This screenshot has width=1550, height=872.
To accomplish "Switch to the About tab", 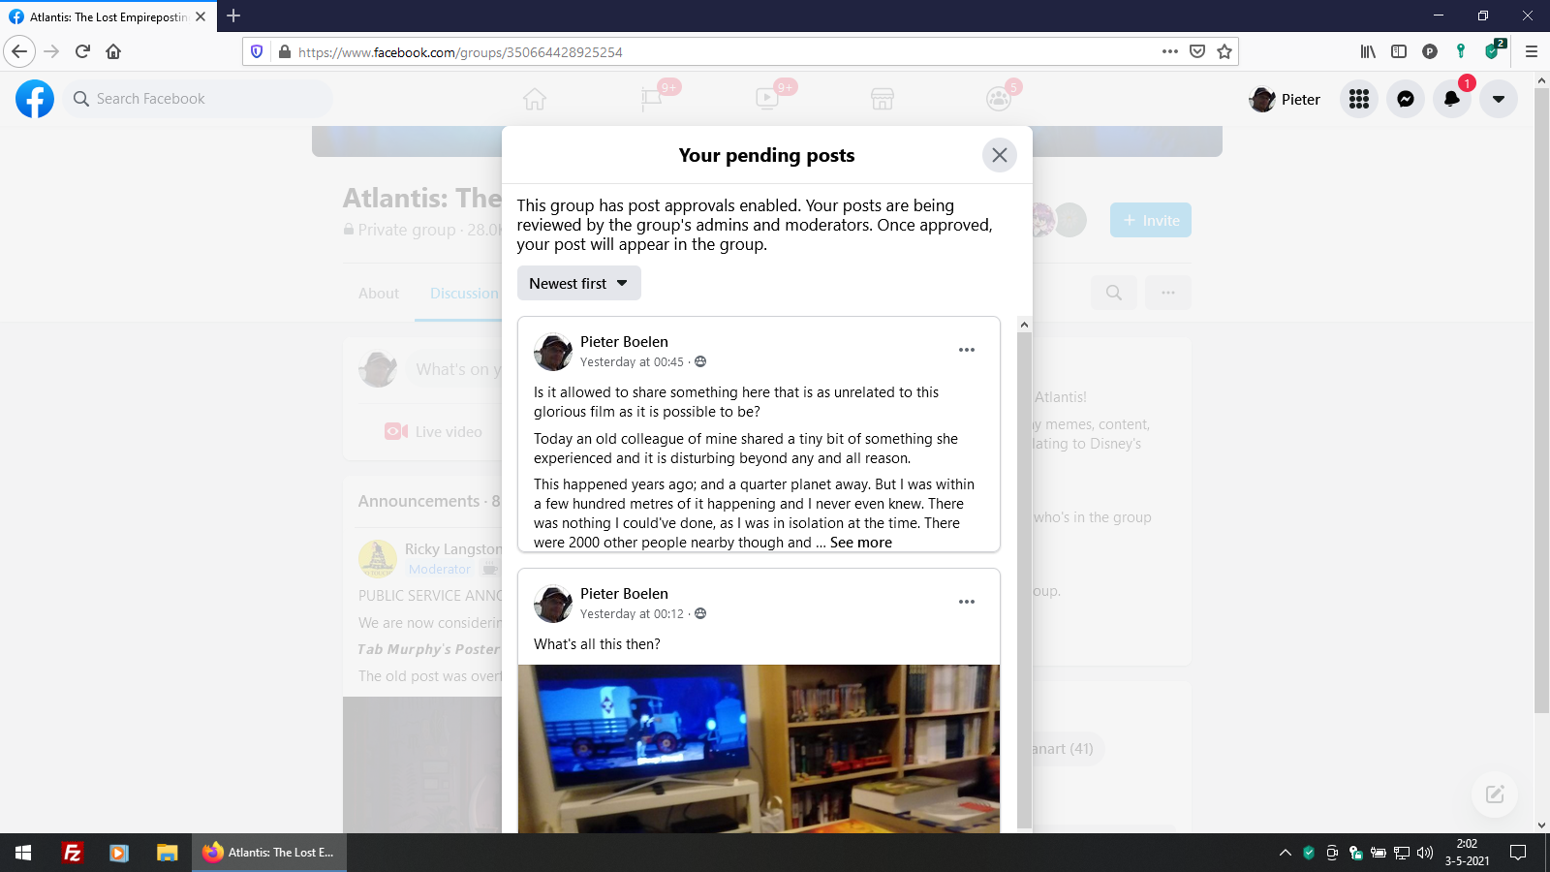I will pyautogui.click(x=379, y=294).
